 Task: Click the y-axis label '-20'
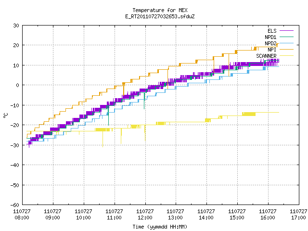click(15, 125)
